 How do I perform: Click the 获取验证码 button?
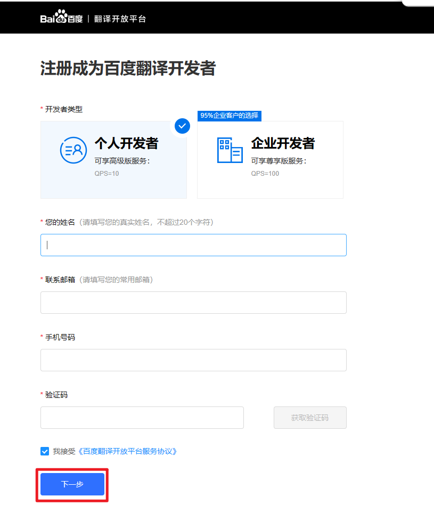click(309, 418)
